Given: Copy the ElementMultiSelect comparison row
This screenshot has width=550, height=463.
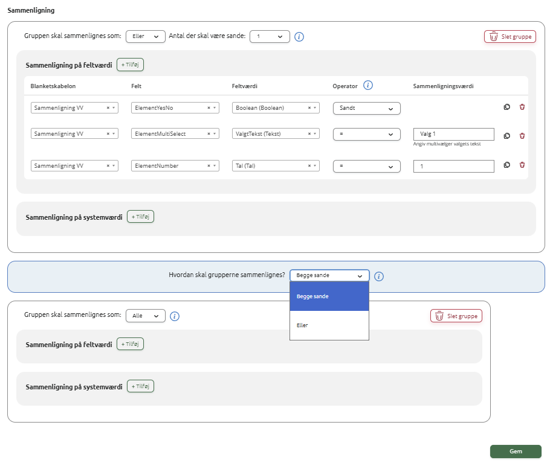Looking at the screenshot, I should (x=507, y=136).
